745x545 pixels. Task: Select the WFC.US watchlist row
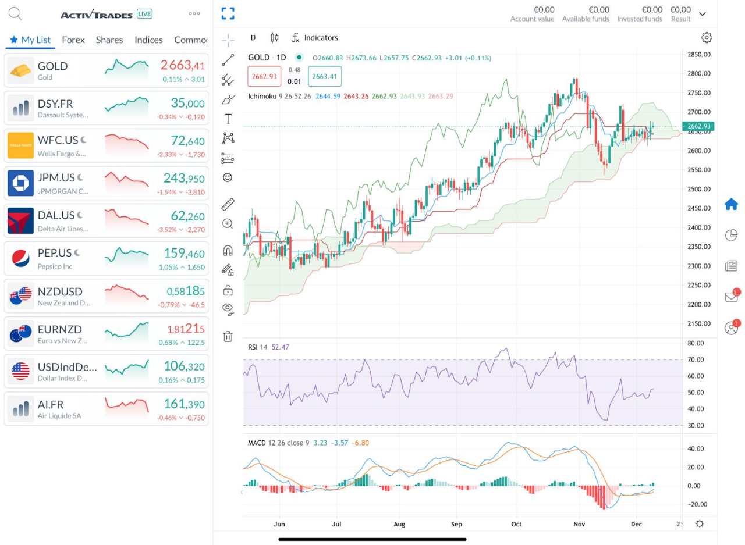[107, 147]
